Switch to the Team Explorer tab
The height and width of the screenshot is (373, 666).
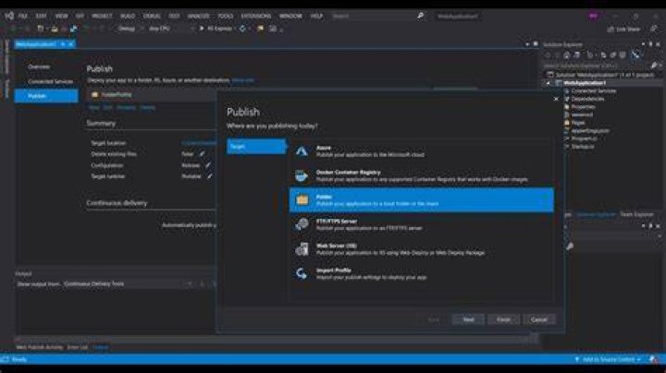(636, 214)
